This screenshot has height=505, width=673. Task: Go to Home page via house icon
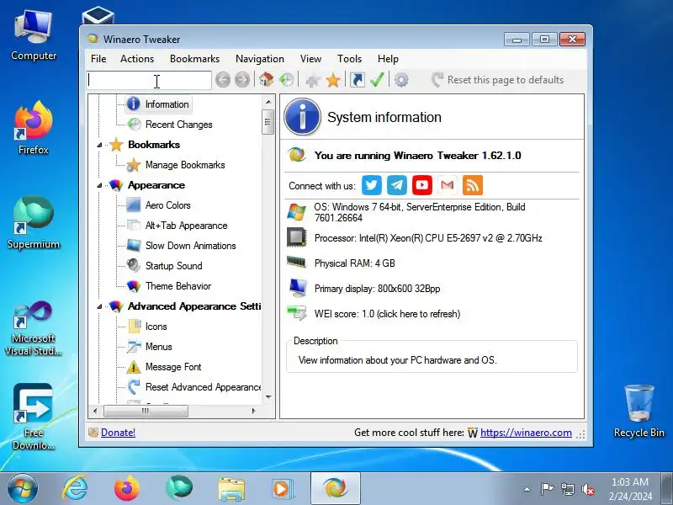point(266,79)
